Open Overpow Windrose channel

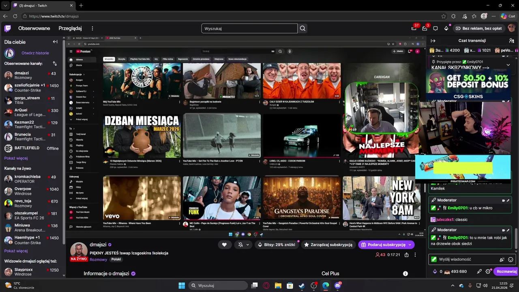click(x=32, y=191)
